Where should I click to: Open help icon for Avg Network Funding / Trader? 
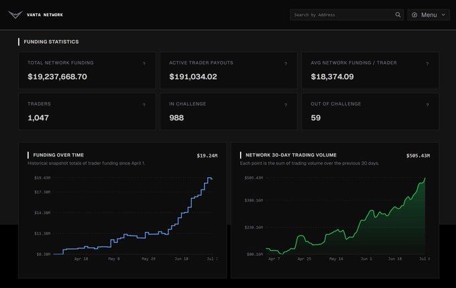[427, 63]
